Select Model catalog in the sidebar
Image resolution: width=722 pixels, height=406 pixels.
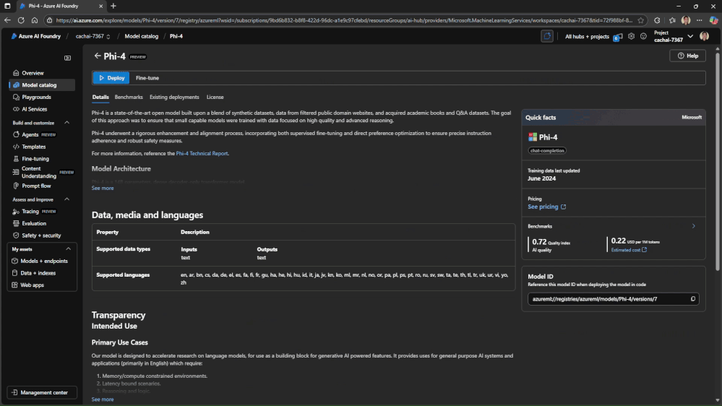coord(42,85)
